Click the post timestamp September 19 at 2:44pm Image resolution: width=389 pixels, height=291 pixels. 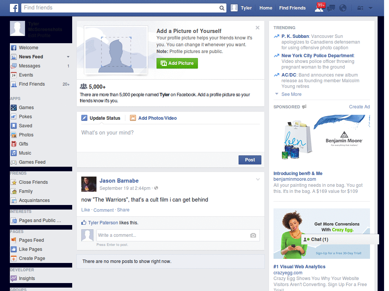(x=125, y=188)
